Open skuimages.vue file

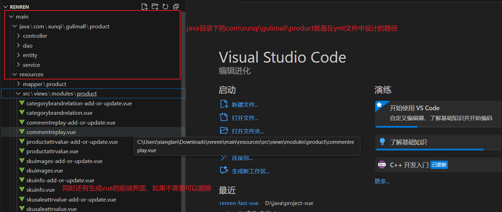tap(45, 170)
